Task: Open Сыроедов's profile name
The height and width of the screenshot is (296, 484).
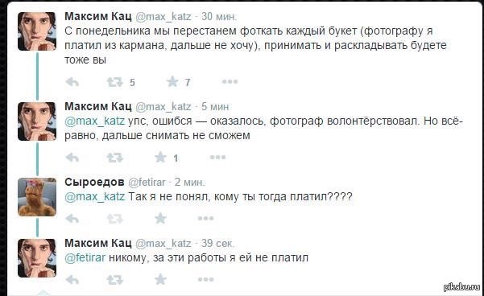Action: (x=94, y=183)
